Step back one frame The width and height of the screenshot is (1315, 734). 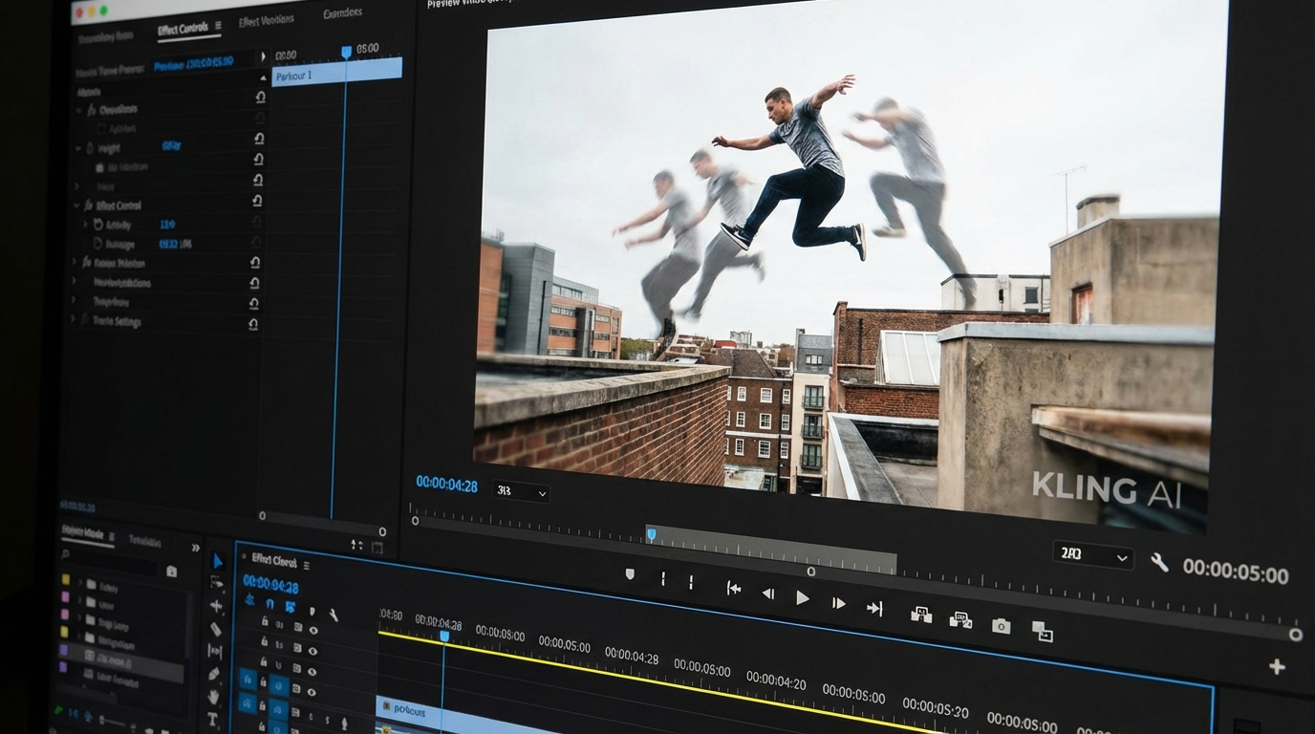coord(767,593)
